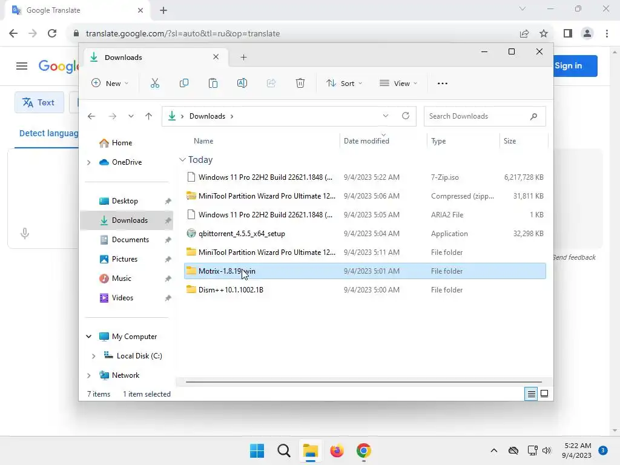620x465 pixels.
Task: Select the Text tab in Google Translate
Action: click(39, 102)
